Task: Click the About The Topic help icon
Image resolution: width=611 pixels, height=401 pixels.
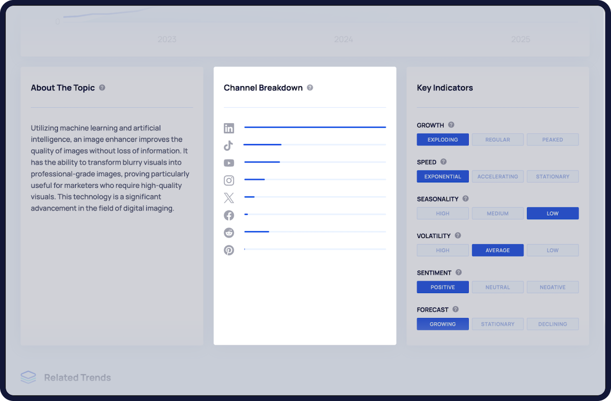Action: pos(102,87)
